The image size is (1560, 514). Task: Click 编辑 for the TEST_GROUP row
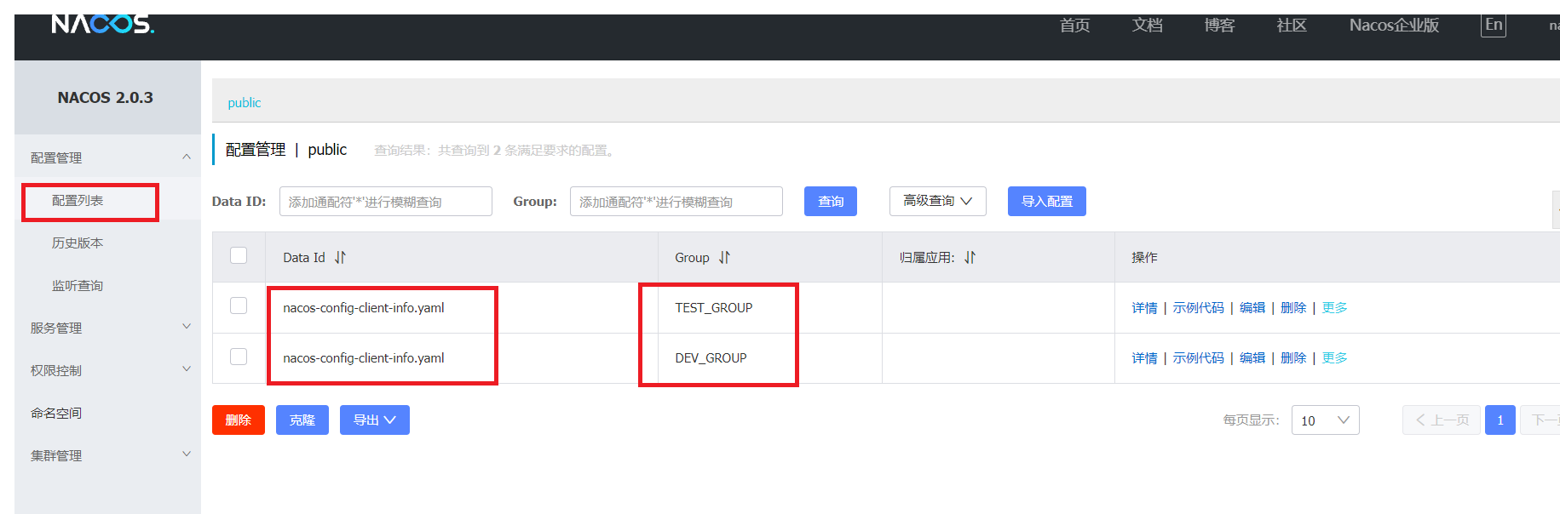pos(1252,307)
